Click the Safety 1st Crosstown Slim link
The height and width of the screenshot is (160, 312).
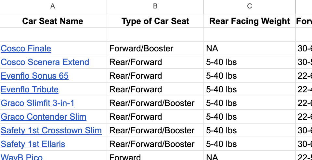(51, 130)
